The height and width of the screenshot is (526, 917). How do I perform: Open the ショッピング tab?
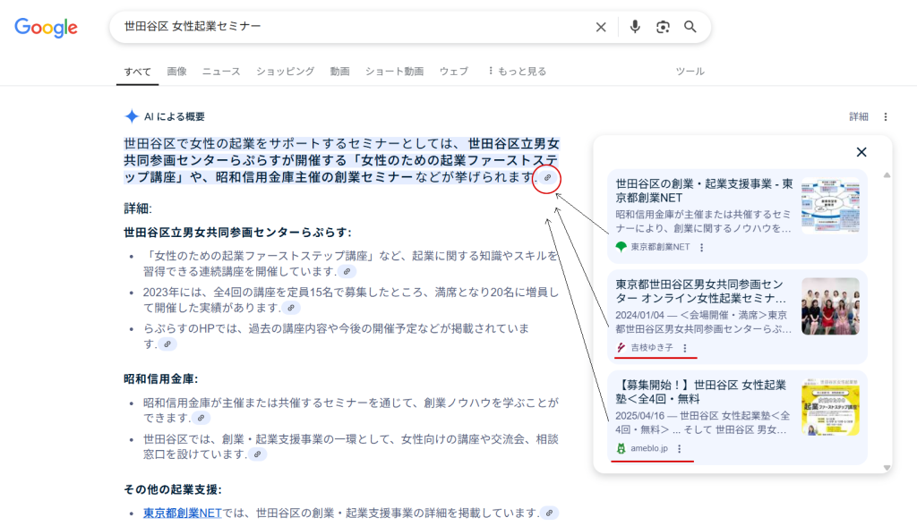(286, 72)
